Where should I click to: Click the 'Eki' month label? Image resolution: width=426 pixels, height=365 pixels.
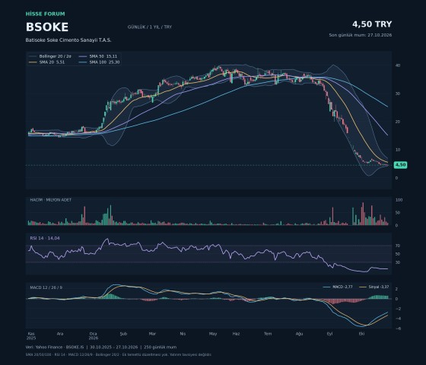pos(361,334)
